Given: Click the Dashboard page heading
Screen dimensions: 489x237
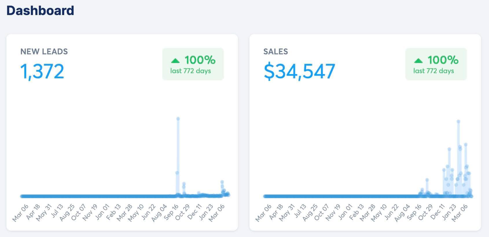Looking at the screenshot, I should (x=40, y=11).
